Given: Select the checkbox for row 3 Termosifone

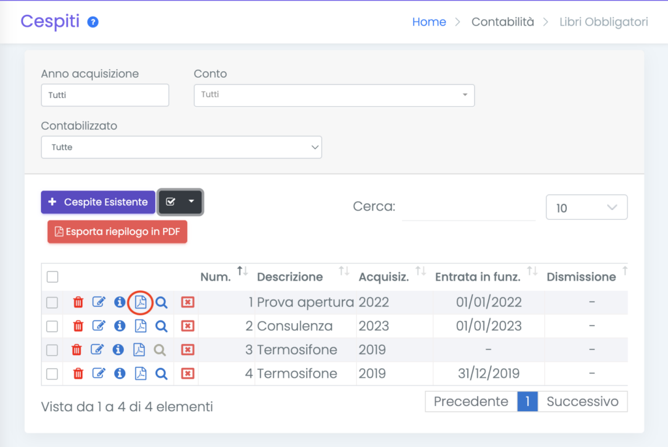Looking at the screenshot, I should click(52, 350).
